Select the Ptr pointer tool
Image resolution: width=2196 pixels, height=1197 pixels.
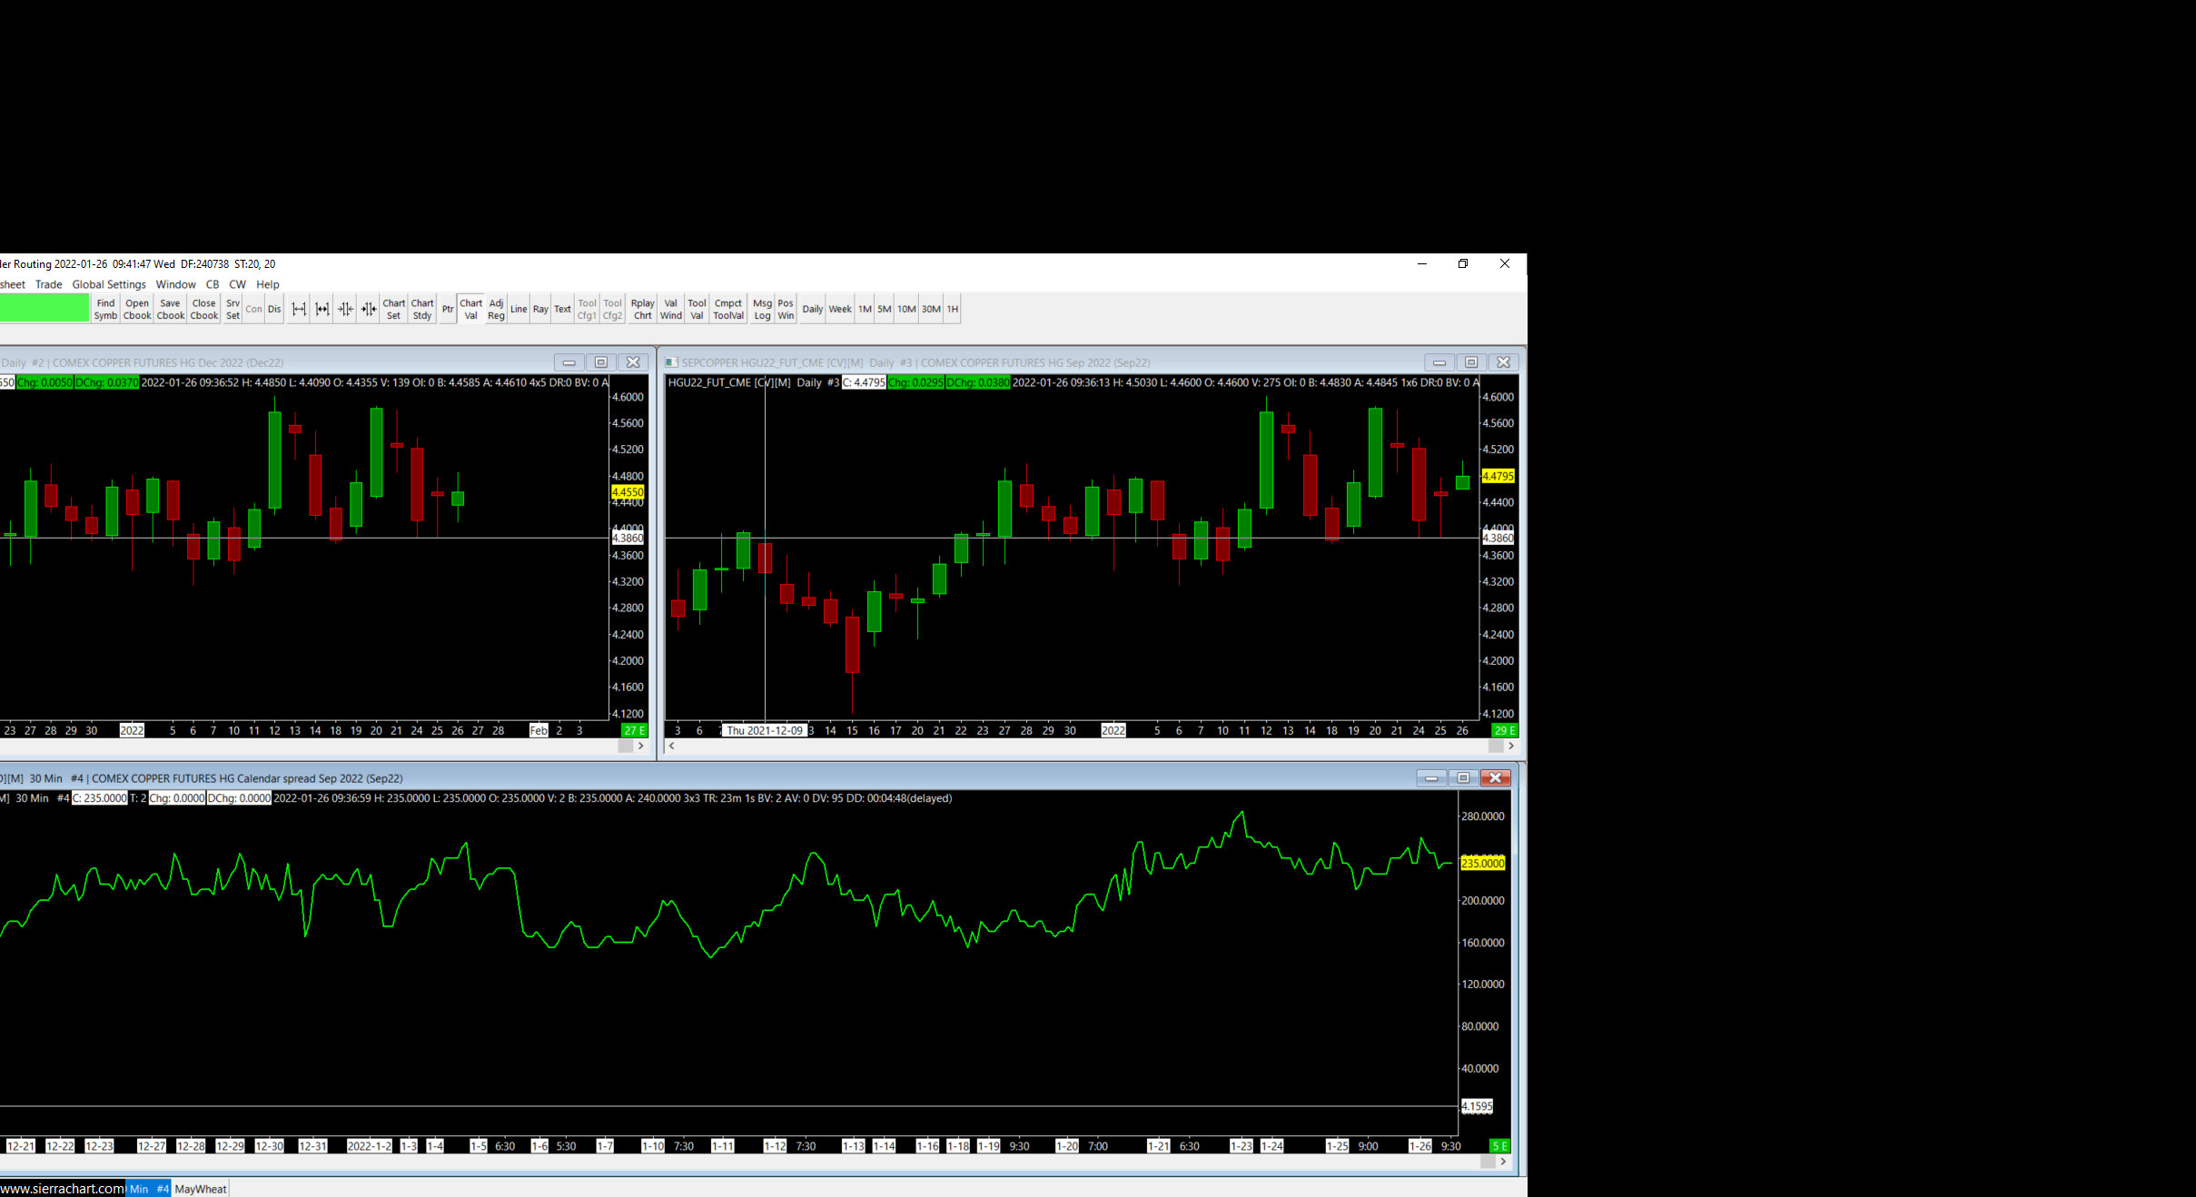pyautogui.click(x=448, y=310)
